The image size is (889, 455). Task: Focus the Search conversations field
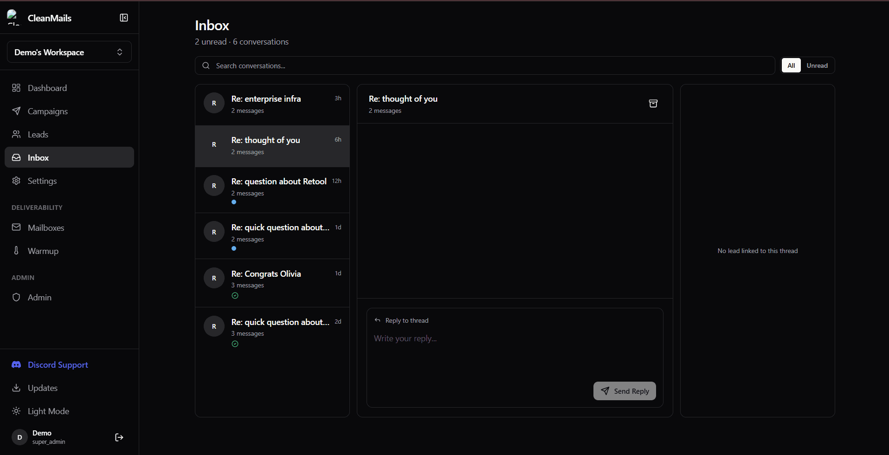click(485, 65)
